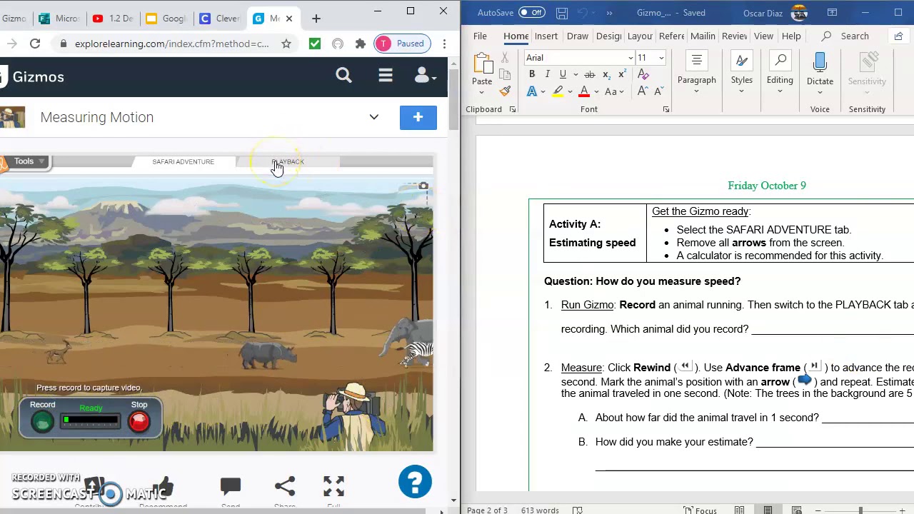Image resolution: width=914 pixels, height=514 pixels.
Task: Switch to the Draw ribbon tab
Action: click(x=577, y=36)
